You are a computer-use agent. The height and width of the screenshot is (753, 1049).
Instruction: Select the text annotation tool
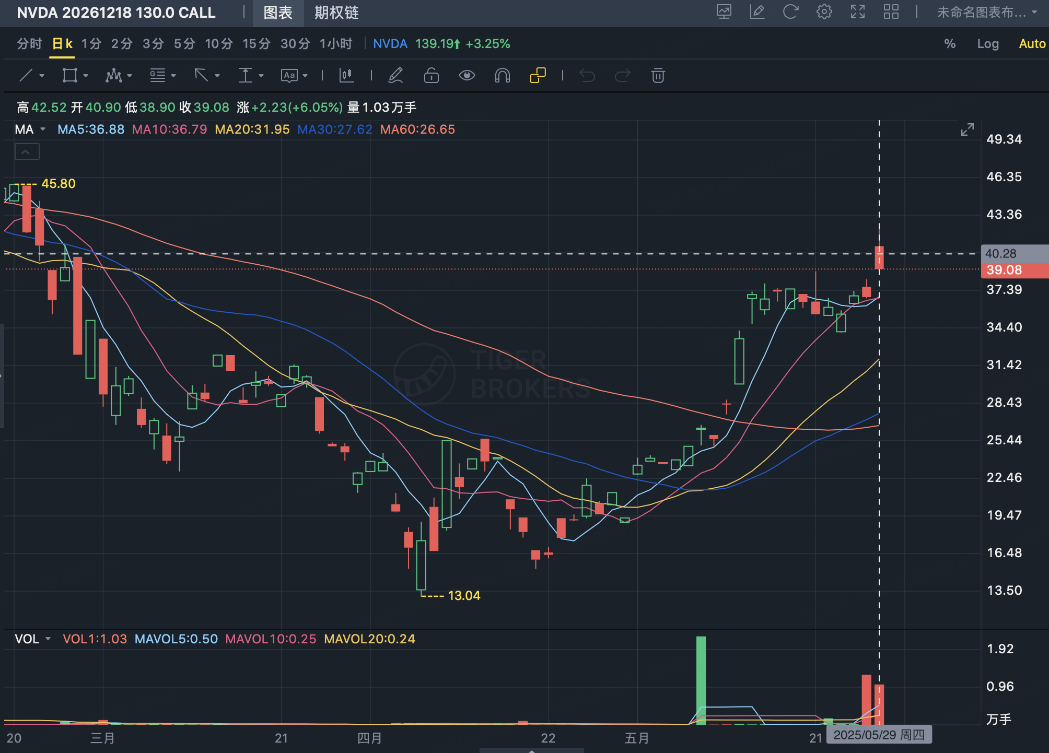289,76
